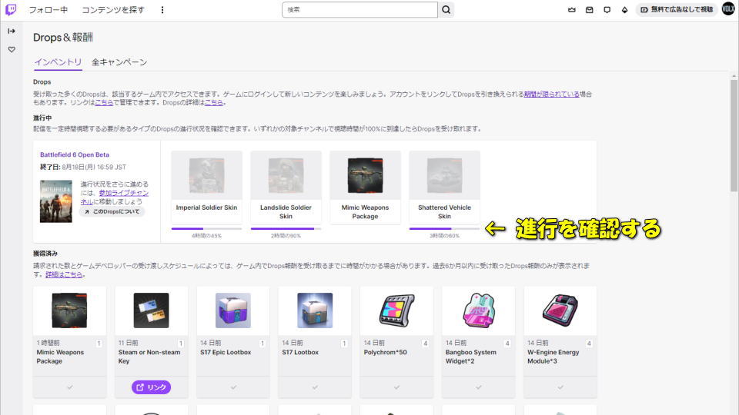Screen dimensions: 739x415
Task: Open the notifications inbox icon
Action: click(589, 10)
